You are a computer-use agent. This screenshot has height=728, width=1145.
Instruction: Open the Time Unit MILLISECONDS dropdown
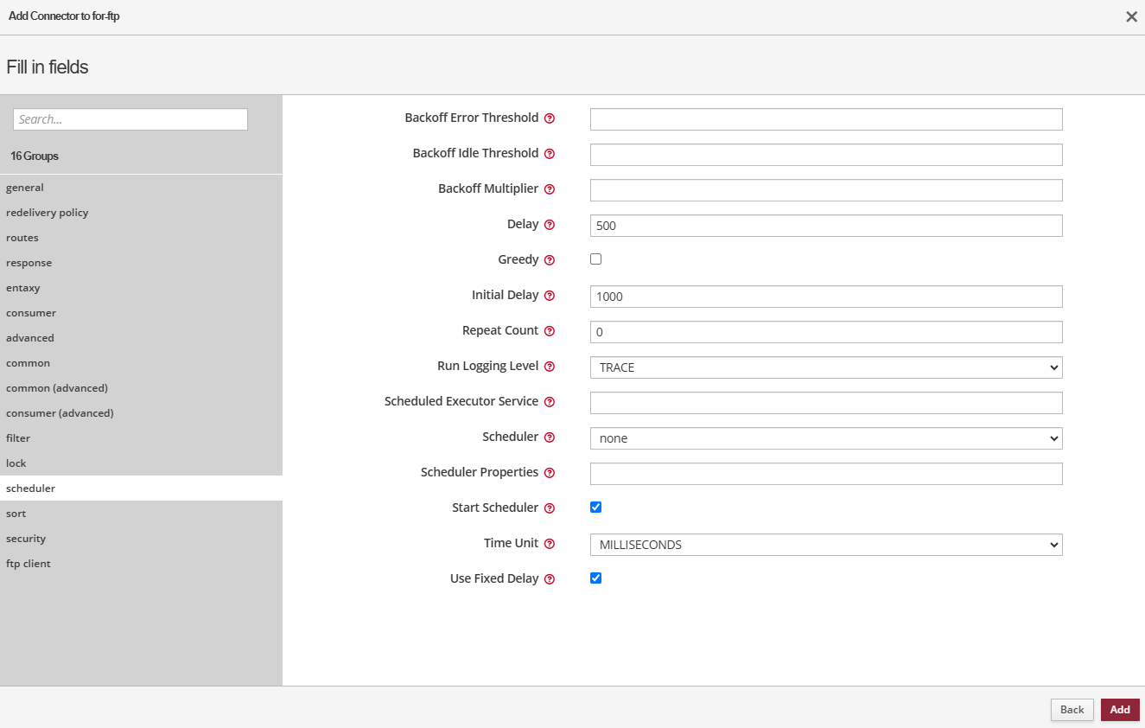point(825,545)
